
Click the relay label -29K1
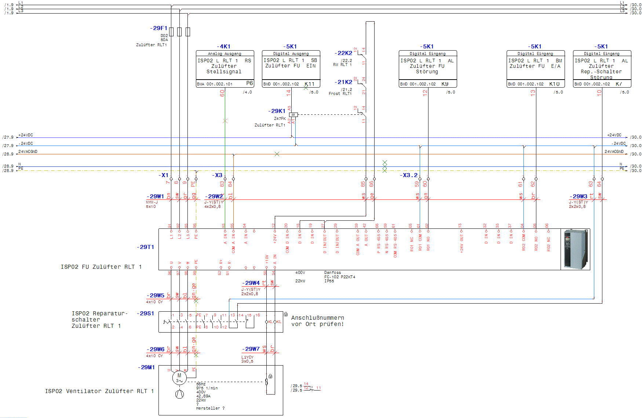coord(277,111)
